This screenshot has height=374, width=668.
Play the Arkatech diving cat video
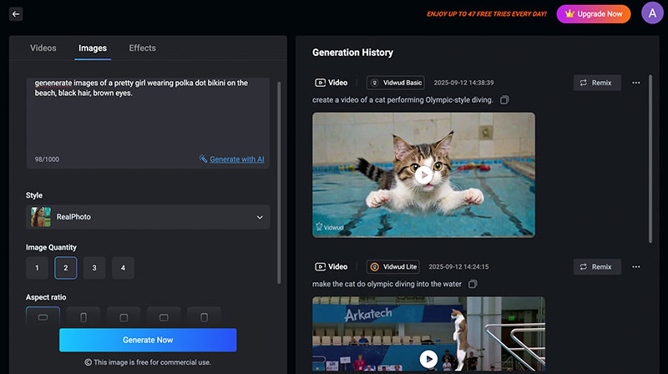[428, 359]
